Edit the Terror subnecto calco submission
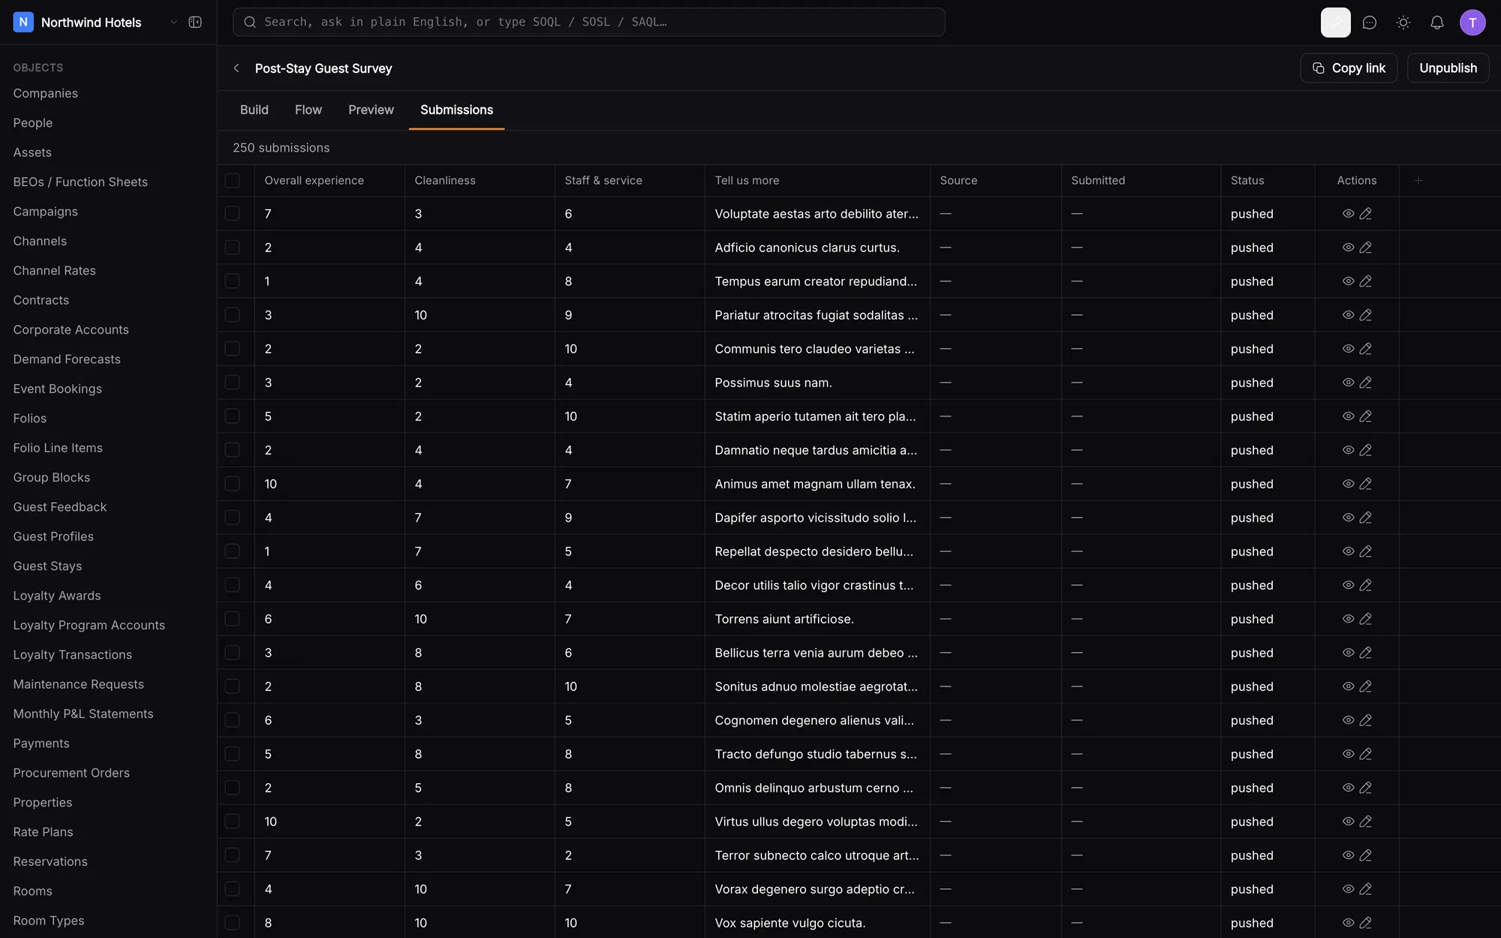This screenshot has width=1501, height=938. pos(1366,855)
